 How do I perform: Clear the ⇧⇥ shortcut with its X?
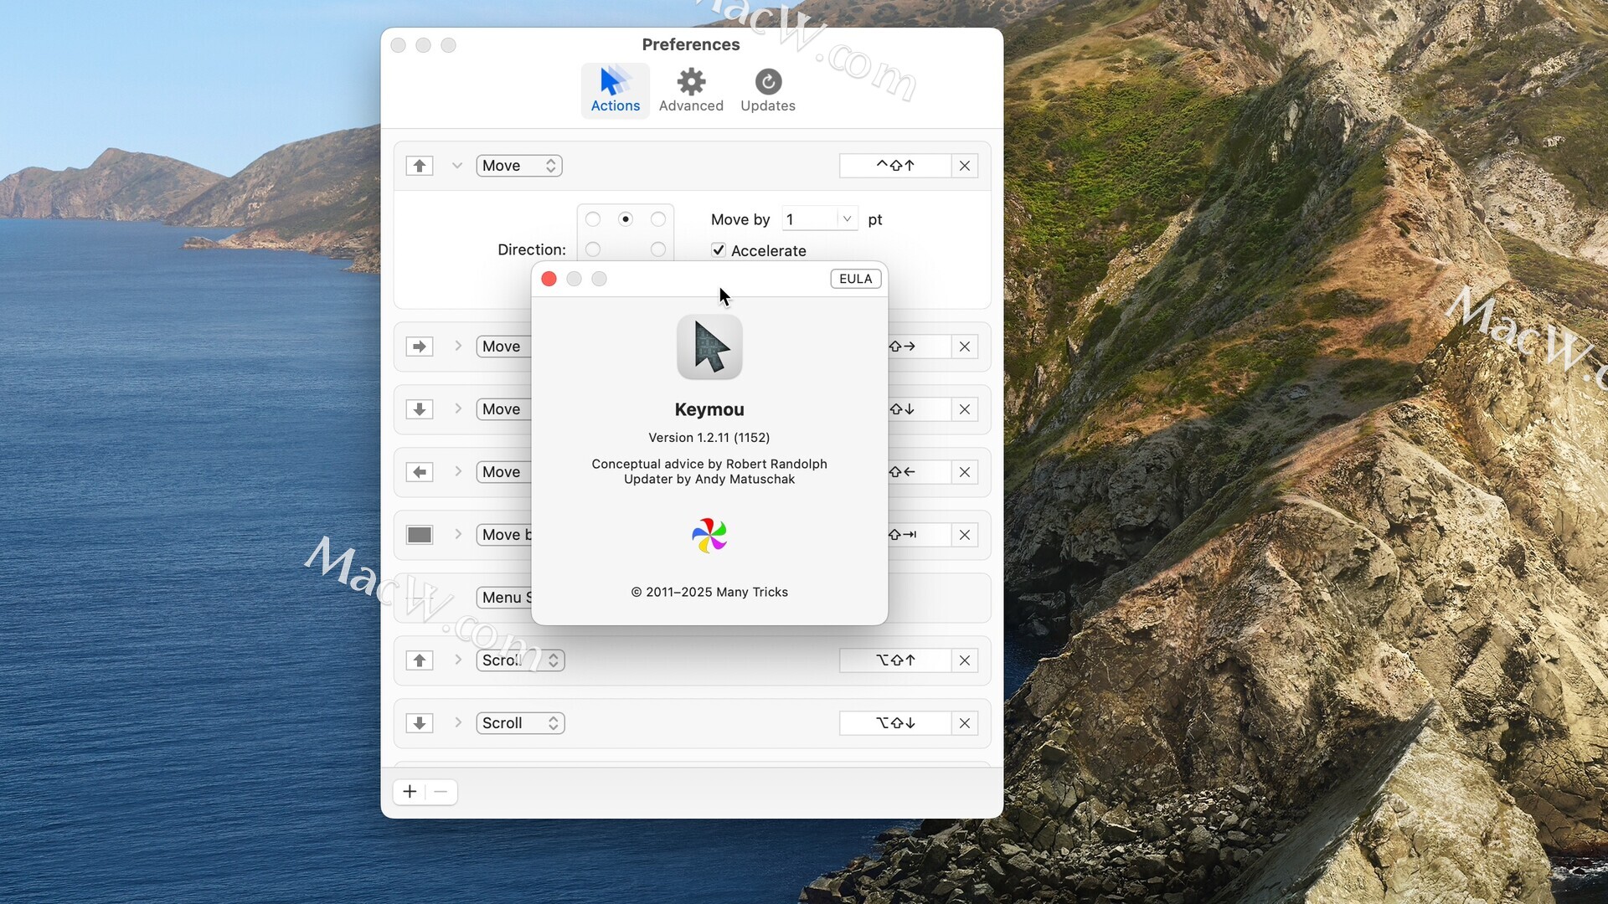pyautogui.click(x=965, y=535)
